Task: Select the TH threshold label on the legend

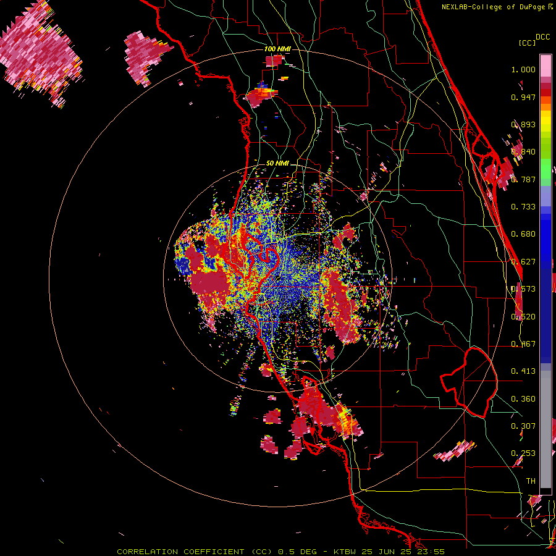Action: (531, 481)
